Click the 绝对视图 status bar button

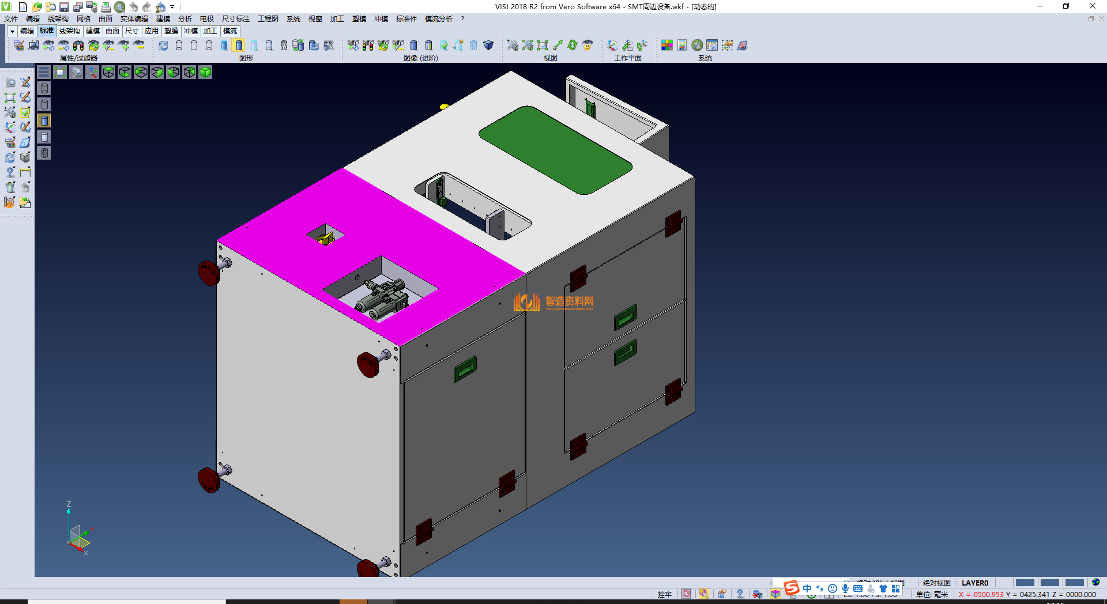[936, 583]
